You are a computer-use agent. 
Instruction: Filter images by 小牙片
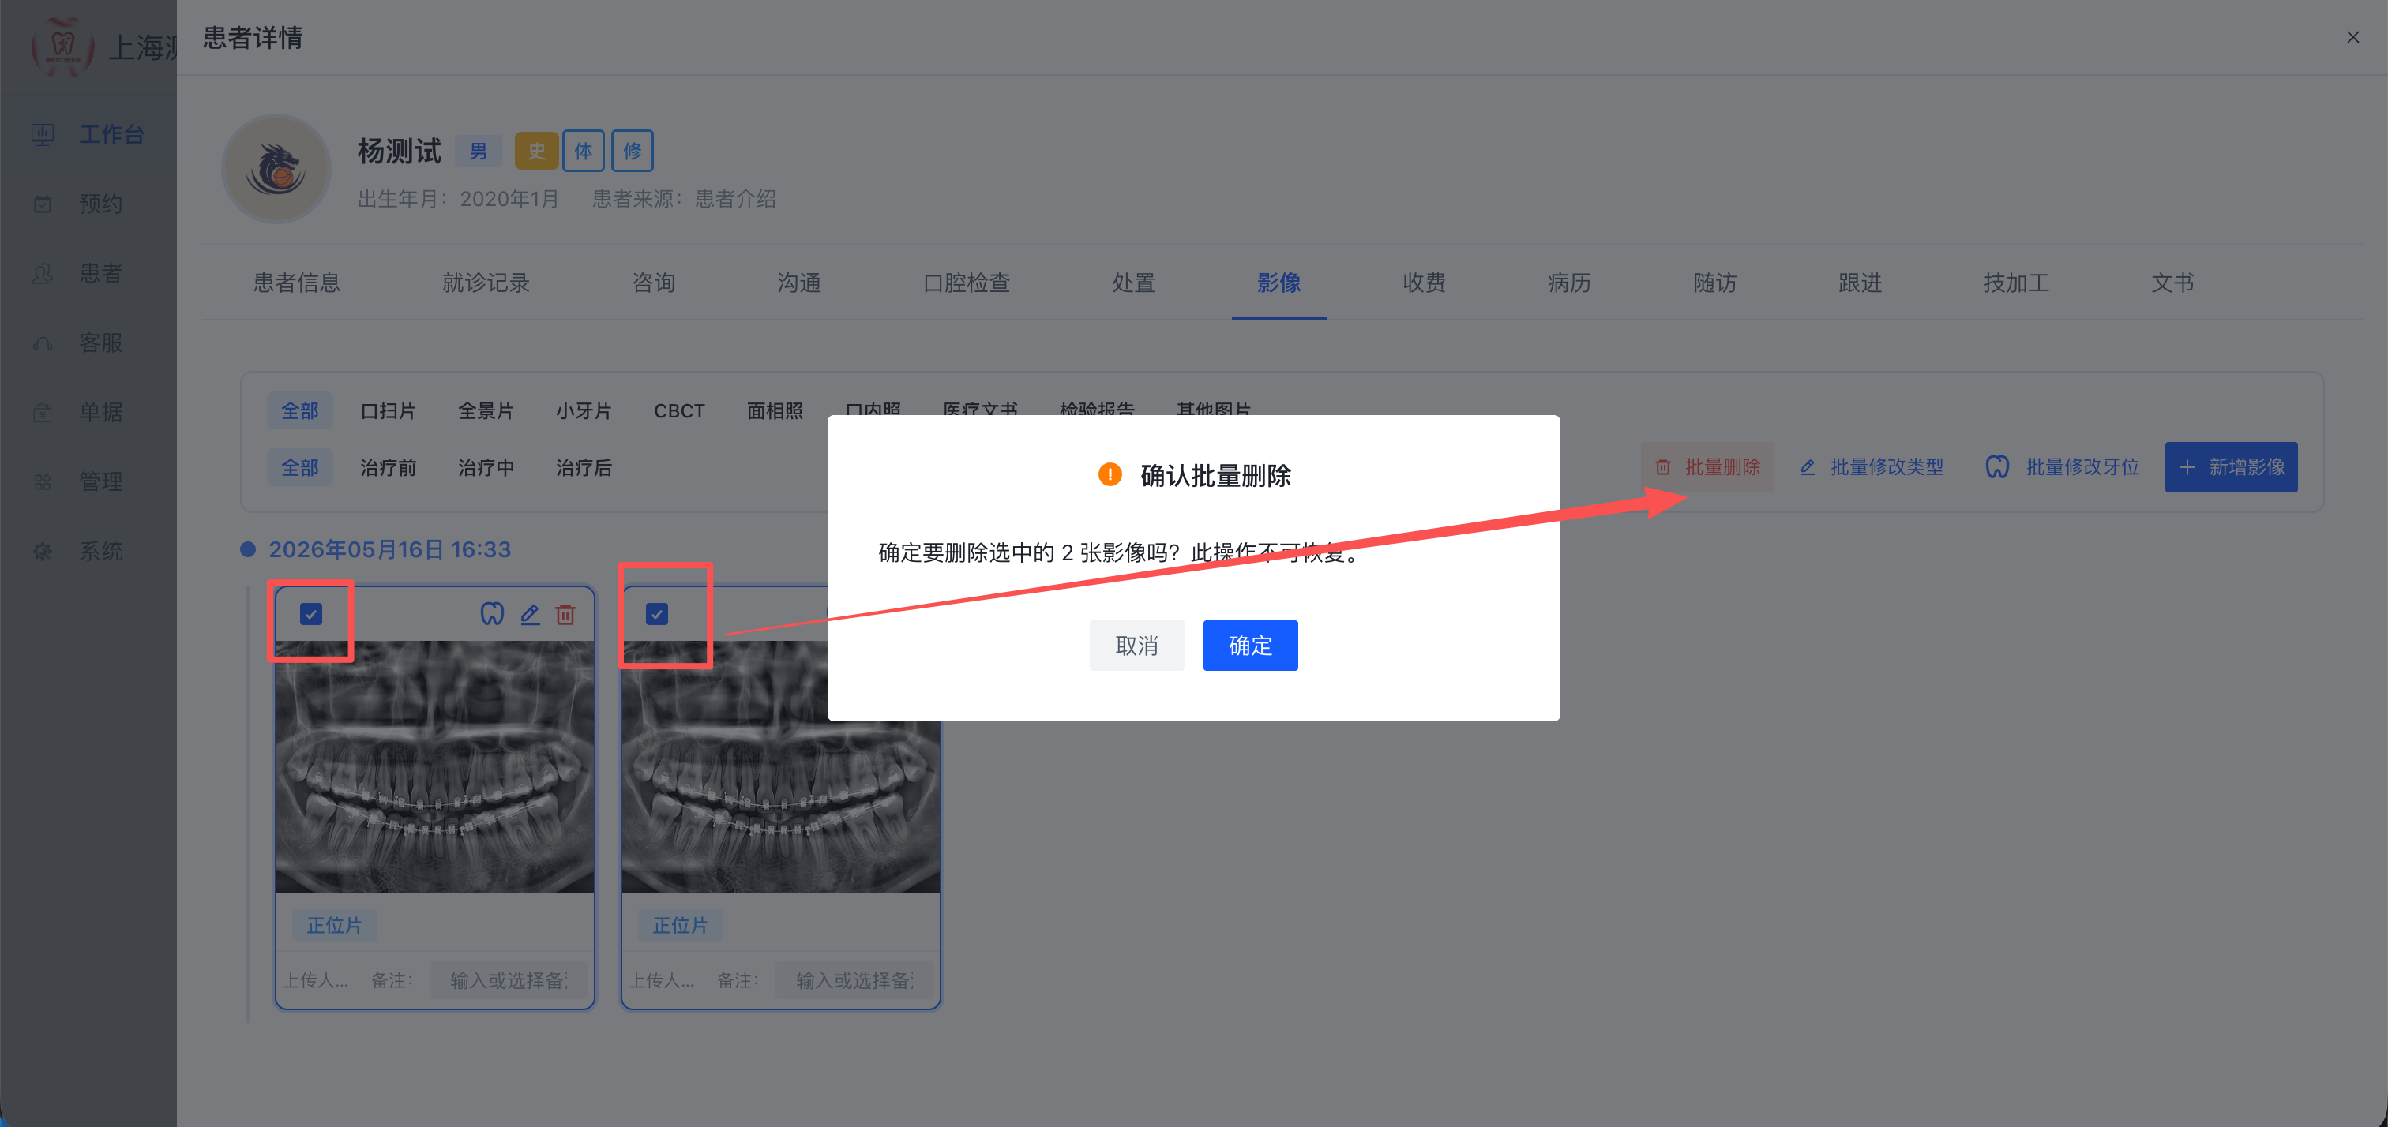point(583,410)
